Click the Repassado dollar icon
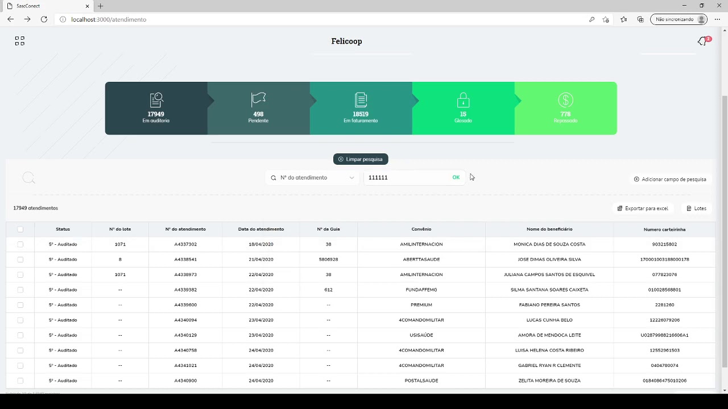The image size is (728, 409). point(565,100)
